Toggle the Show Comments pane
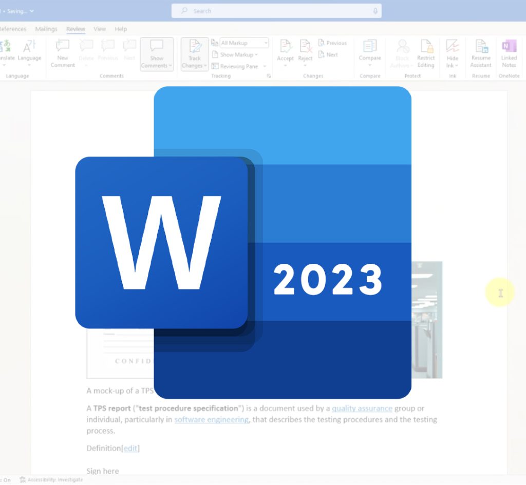This screenshot has width=526, height=485. click(x=156, y=54)
